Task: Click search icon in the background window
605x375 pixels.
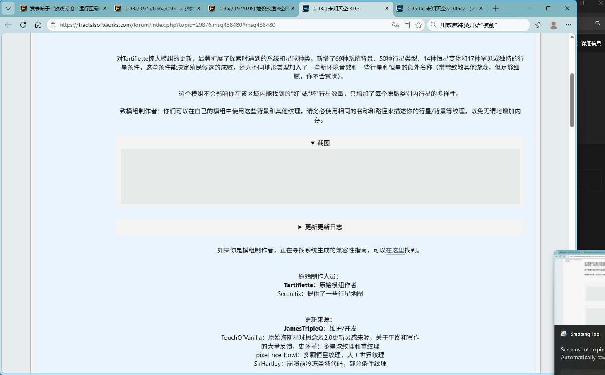Action: 598,23
